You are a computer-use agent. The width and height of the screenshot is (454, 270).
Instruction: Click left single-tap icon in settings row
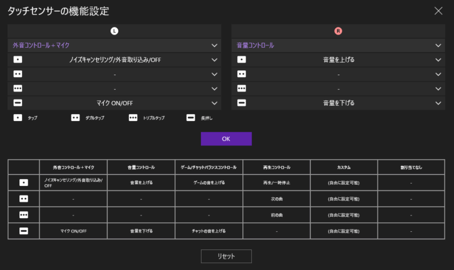click(x=18, y=60)
